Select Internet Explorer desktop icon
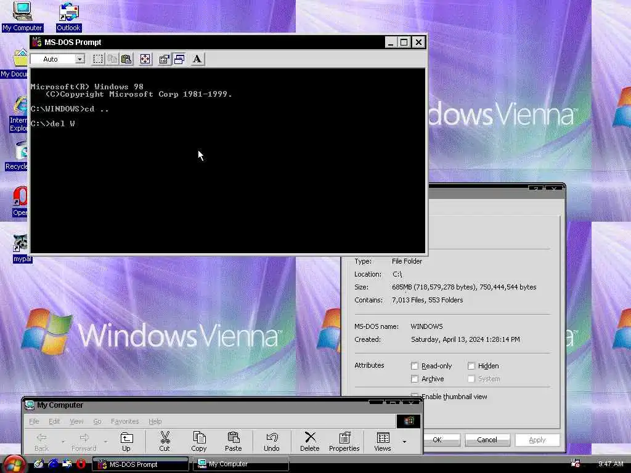This screenshot has height=473, width=631. tap(18, 114)
